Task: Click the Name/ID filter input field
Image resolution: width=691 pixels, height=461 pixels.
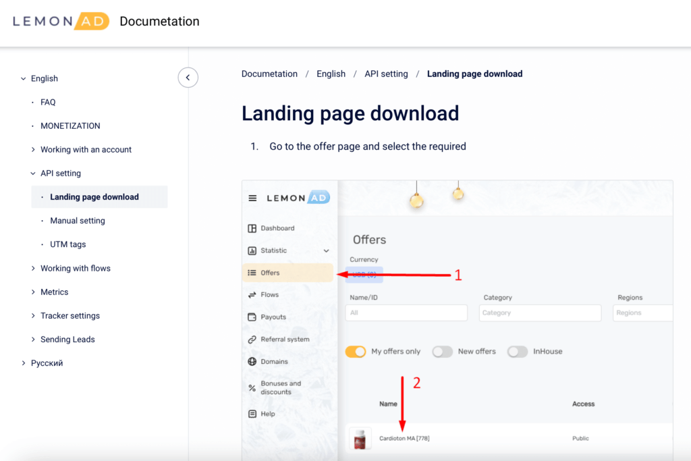Action: [406, 313]
